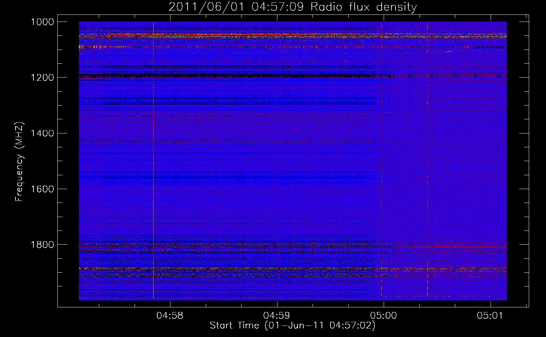Click the '05:01' time tick label

pos(490,315)
